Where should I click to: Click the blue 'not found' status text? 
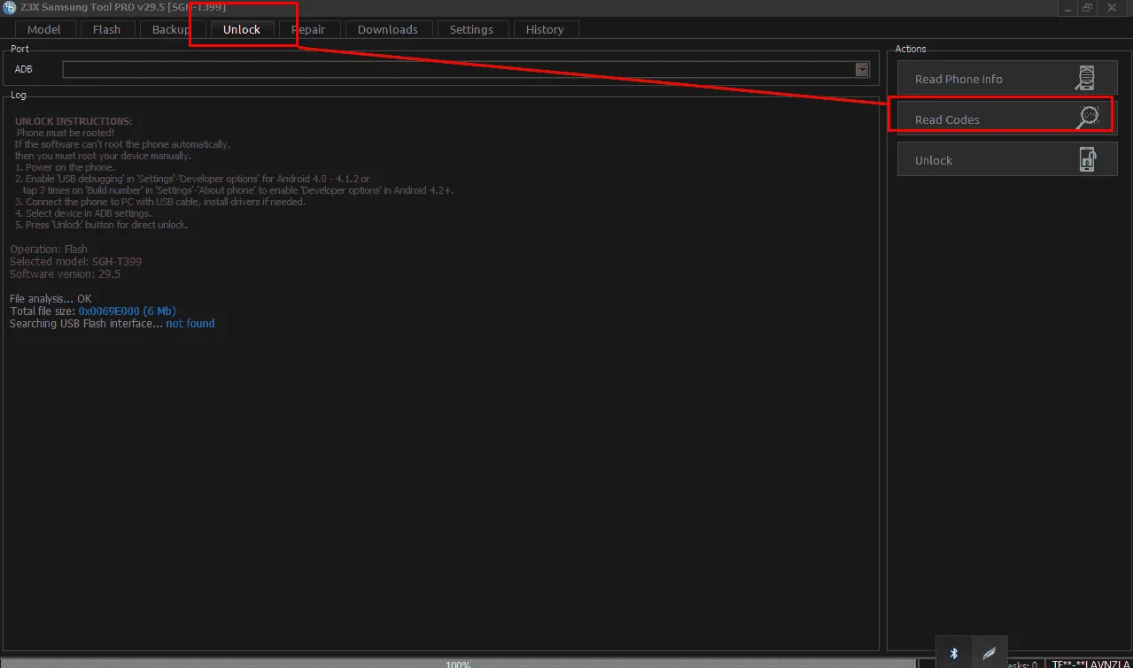tap(190, 324)
